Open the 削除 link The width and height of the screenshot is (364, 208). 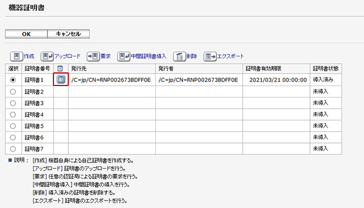click(x=192, y=56)
